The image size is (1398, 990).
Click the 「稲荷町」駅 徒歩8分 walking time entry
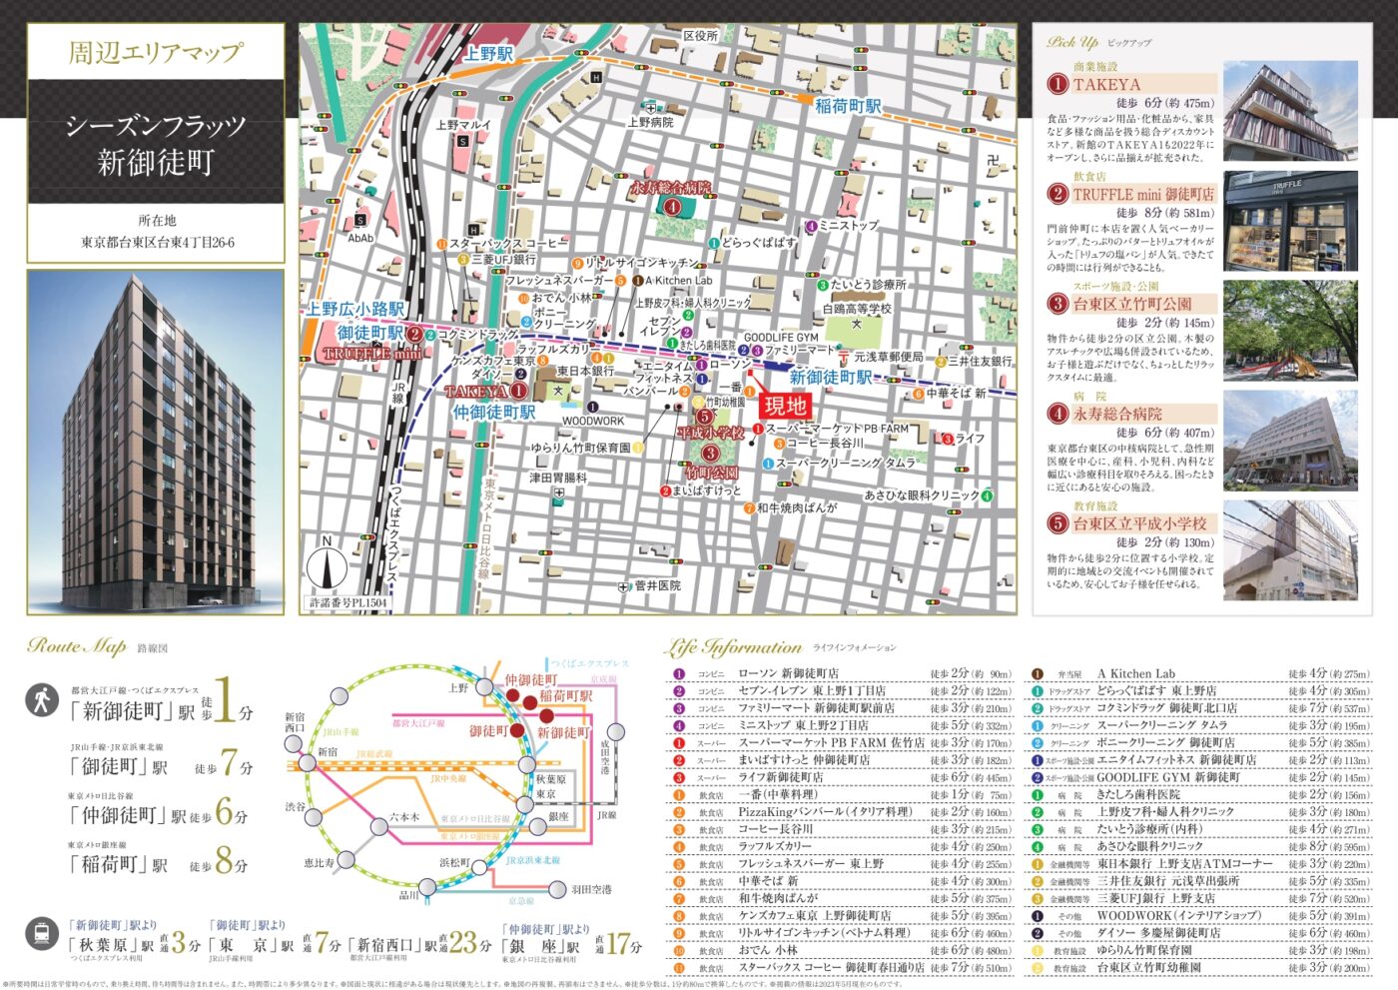[x=159, y=859]
